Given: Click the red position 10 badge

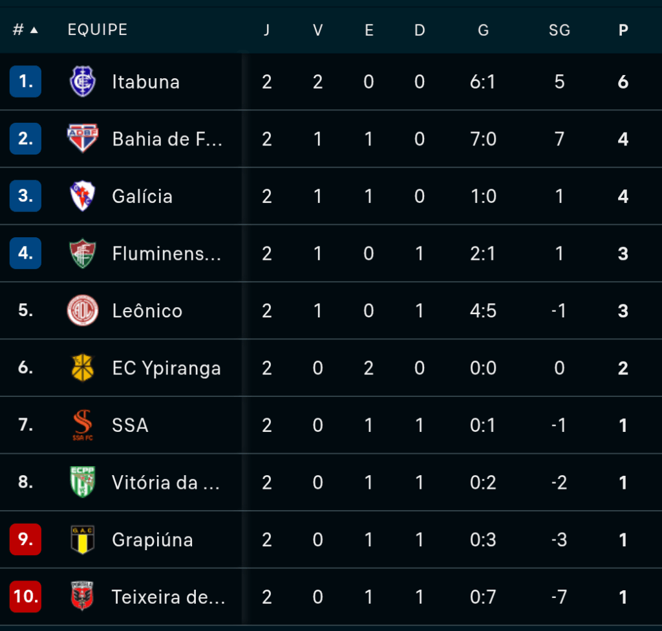Looking at the screenshot, I should 25,596.
